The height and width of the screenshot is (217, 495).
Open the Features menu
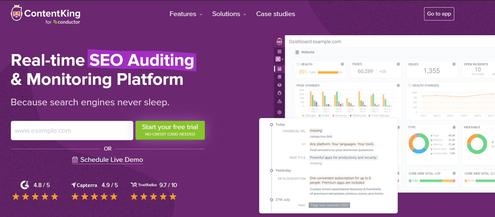click(186, 14)
